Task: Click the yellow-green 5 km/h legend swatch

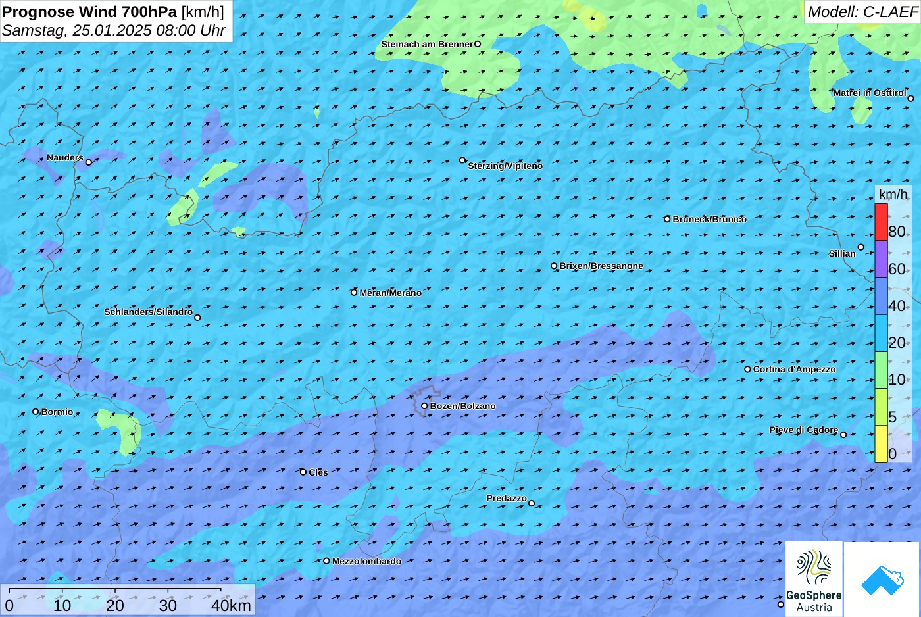Action: pos(881,407)
